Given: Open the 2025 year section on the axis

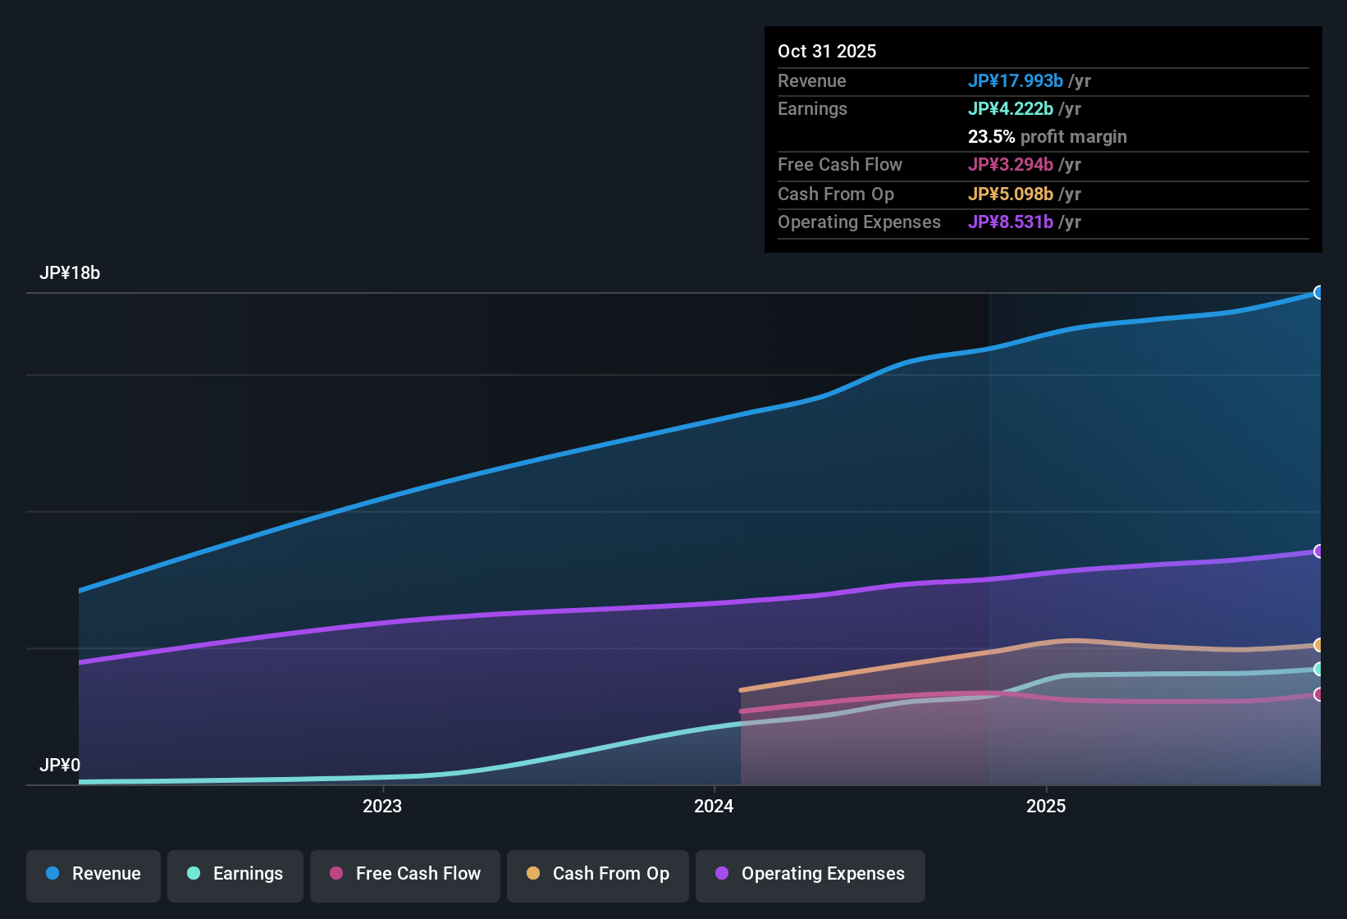Looking at the screenshot, I should (1047, 807).
